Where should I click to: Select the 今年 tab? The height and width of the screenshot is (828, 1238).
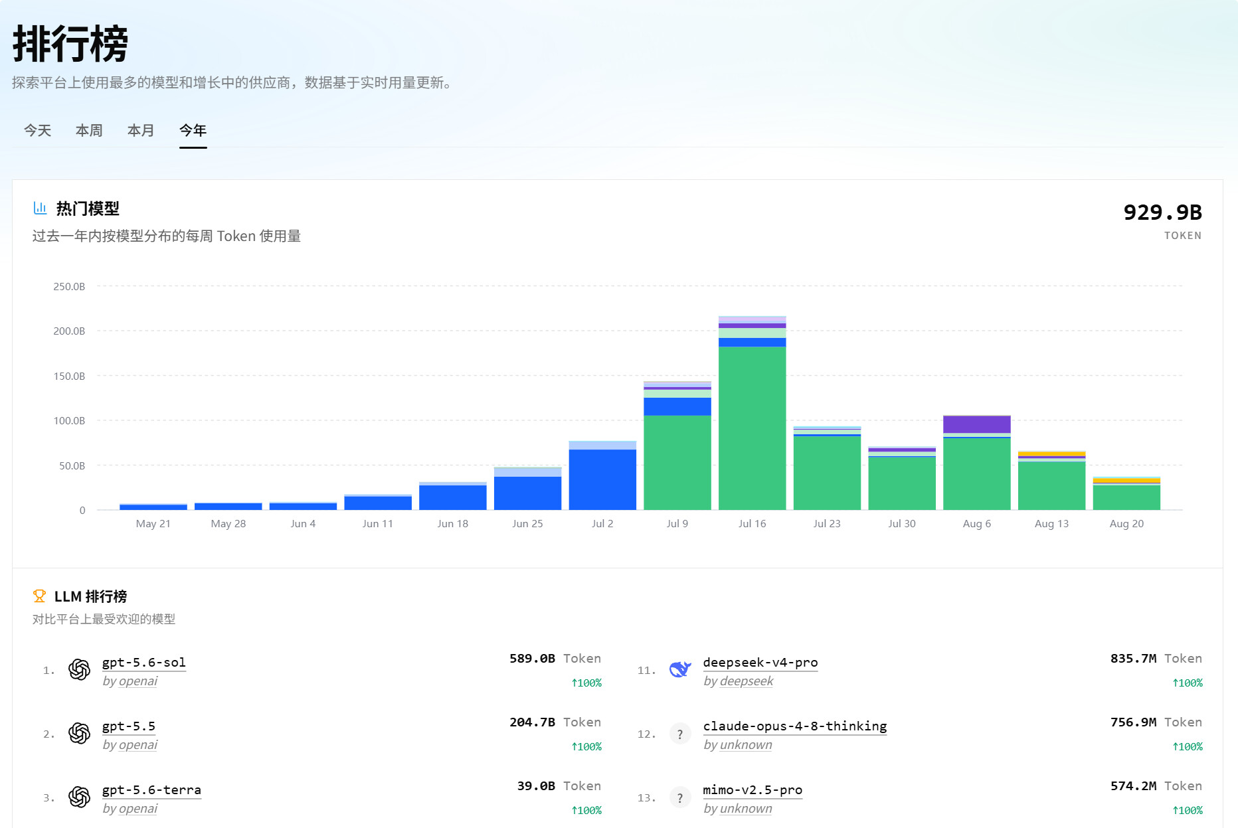click(x=193, y=131)
